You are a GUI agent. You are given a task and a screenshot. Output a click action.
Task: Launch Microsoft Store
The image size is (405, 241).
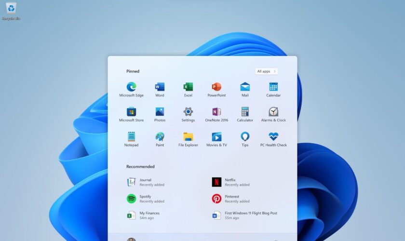click(x=131, y=114)
